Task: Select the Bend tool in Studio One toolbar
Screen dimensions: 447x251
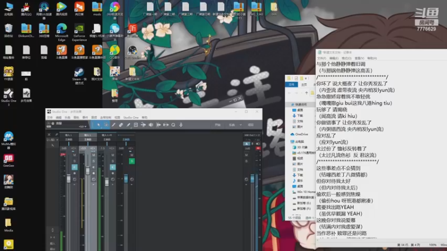Action: pos(143,125)
